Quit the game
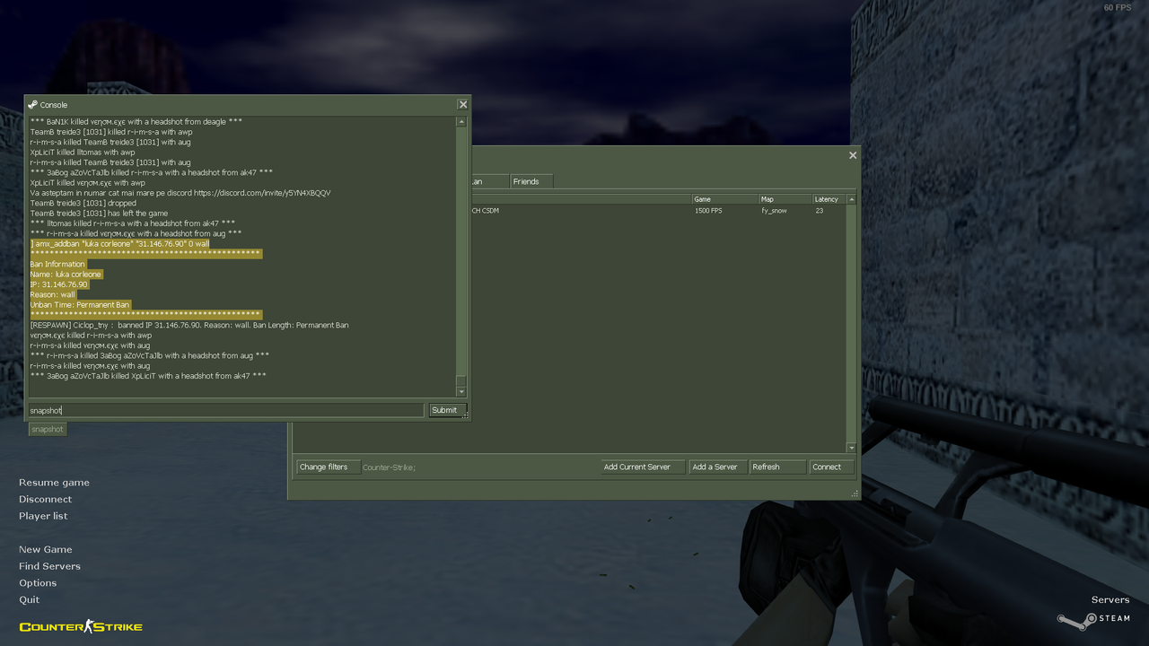Viewport: 1149px width, 646px height. click(30, 600)
